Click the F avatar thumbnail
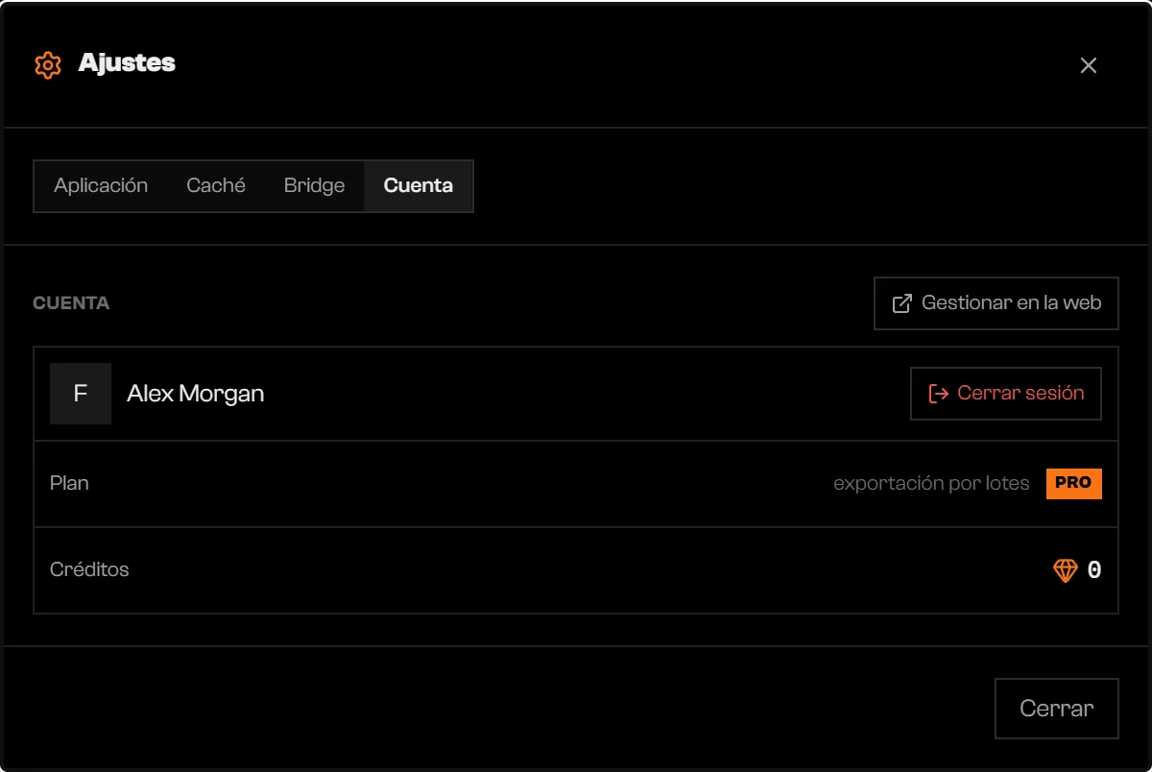 [81, 394]
